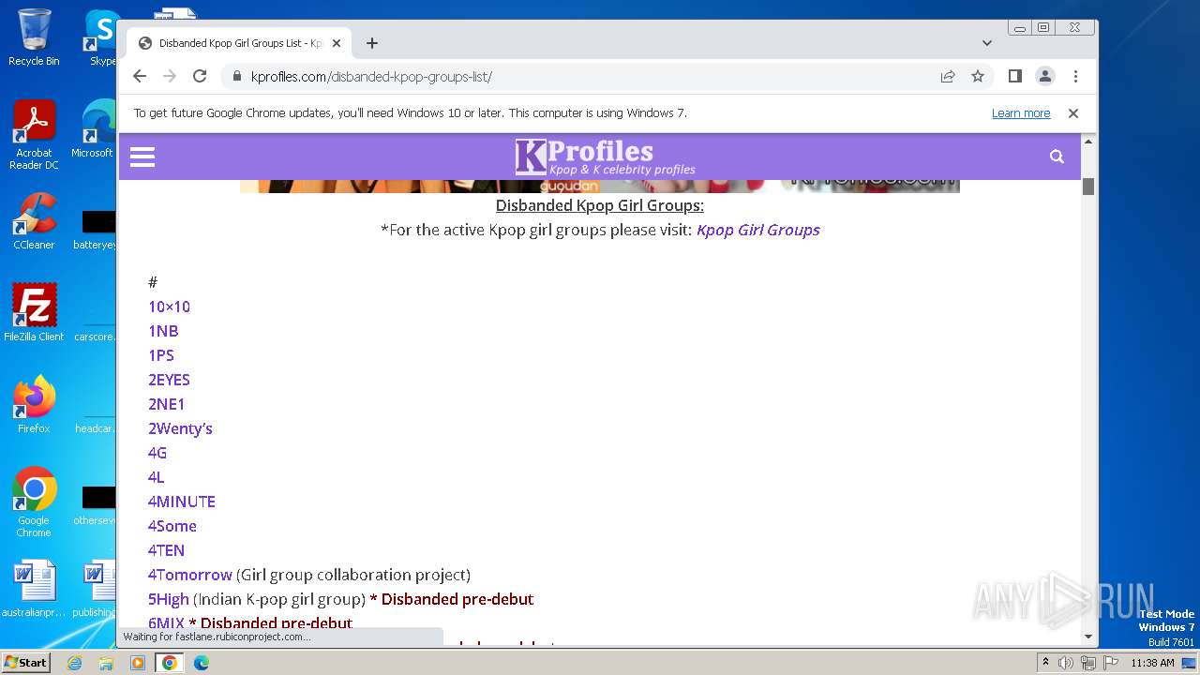Open the Recycle Bin desktop icon
Viewport: 1200px width, 675px height.
[34, 37]
